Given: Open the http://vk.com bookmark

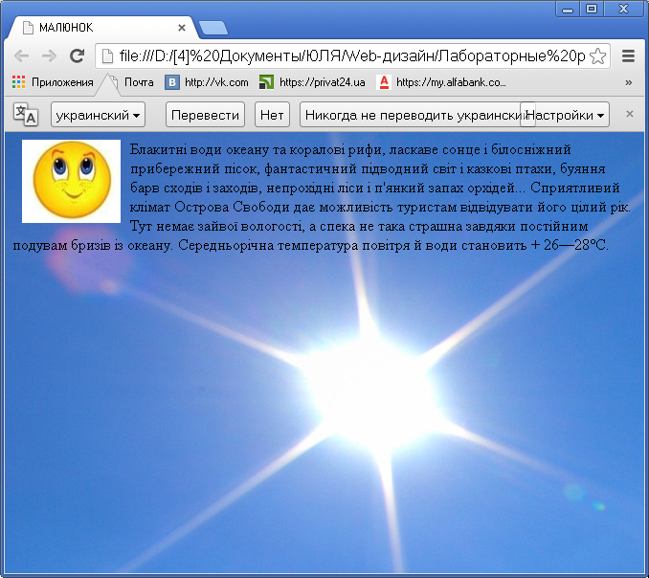Looking at the screenshot, I should click(207, 82).
